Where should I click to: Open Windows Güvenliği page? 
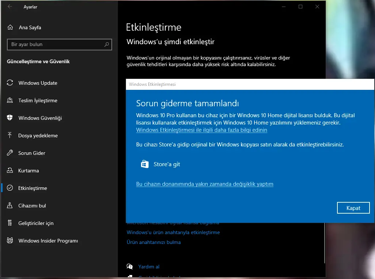60,118
